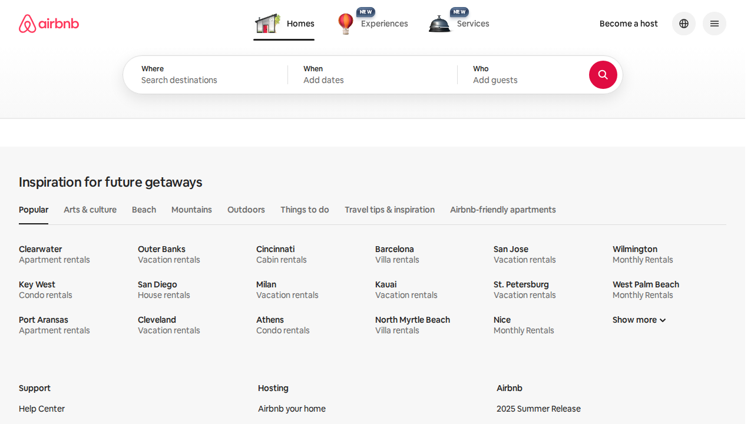754x424 pixels.
Task: Expand Show more destinations
Action: (639, 320)
